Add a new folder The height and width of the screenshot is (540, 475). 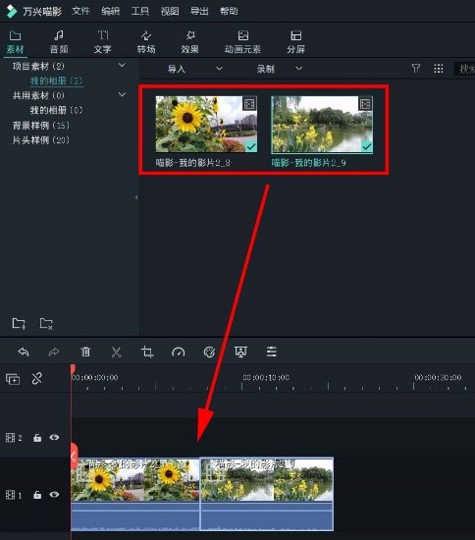(19, 323)
